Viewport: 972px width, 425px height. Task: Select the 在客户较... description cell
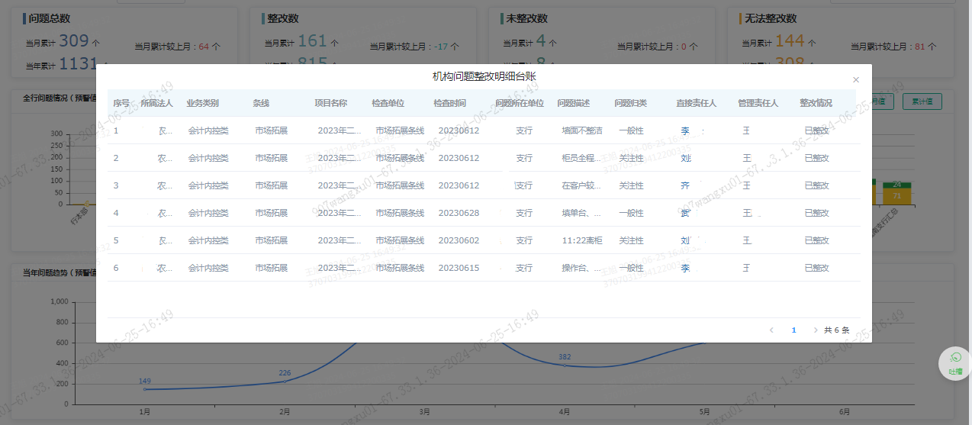click(x=582, y=185)
